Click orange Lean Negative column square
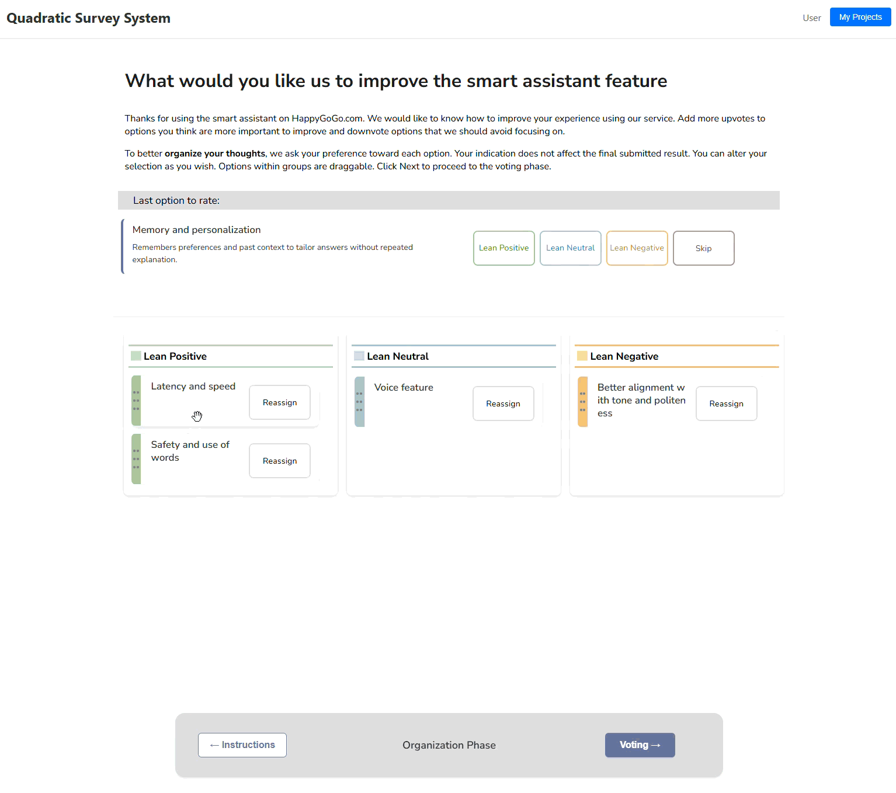Viewport: 896px width, 793px height. 582,356
